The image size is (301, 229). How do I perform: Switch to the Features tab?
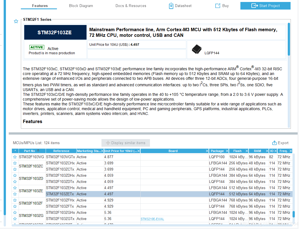pos(40,6)
